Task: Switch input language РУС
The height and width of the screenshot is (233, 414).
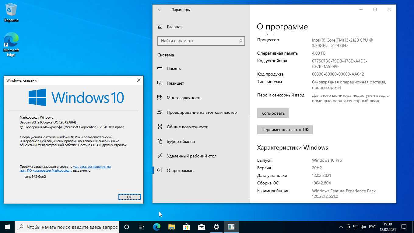Action: tap(372, 227)
